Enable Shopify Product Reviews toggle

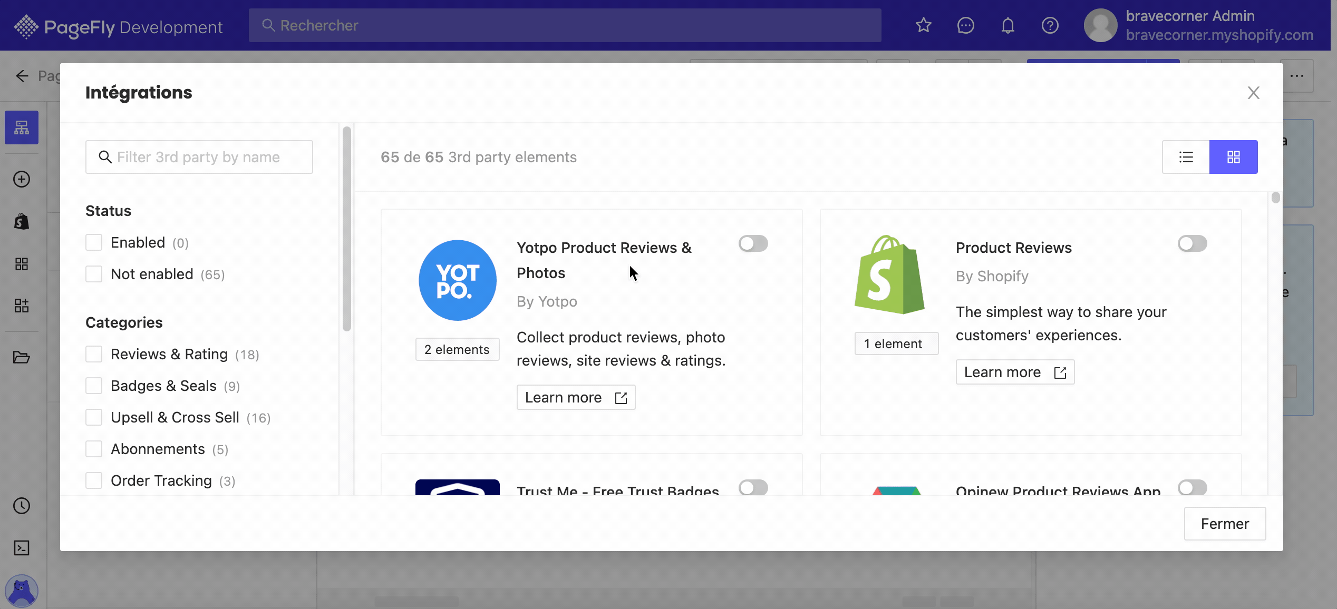coord(1192,243)
